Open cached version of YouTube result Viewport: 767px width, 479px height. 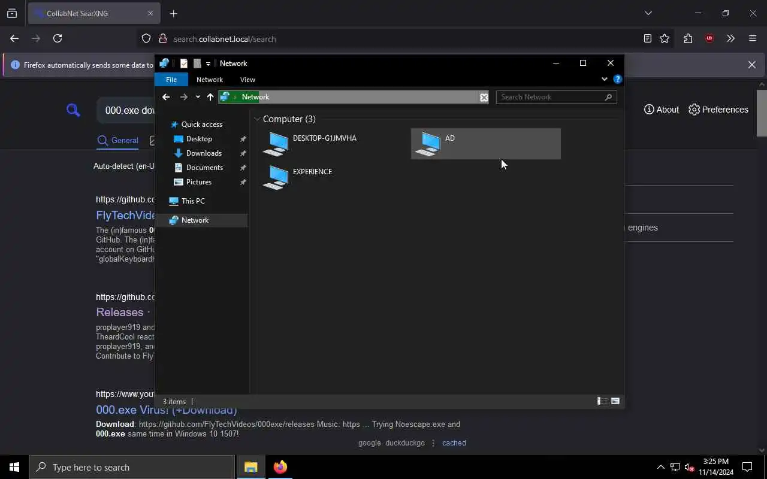point(454,443)
